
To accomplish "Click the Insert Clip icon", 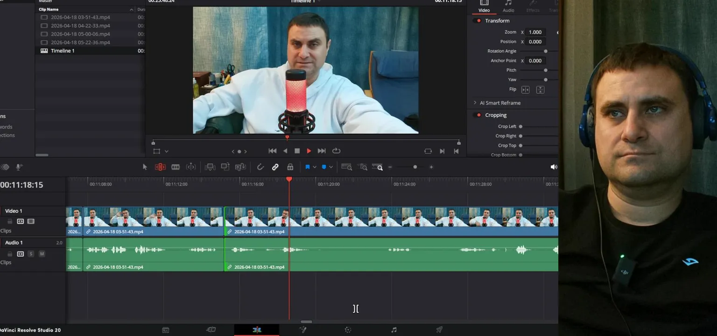I will coord(210,167).
